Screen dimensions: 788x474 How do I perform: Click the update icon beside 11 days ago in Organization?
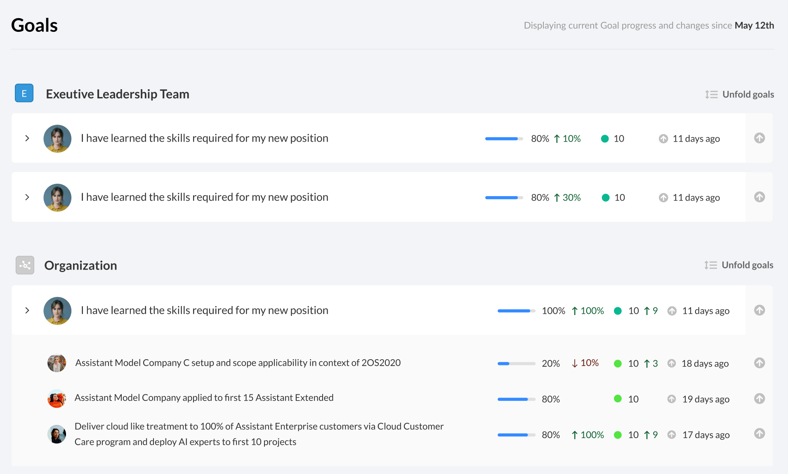(672, 311)
